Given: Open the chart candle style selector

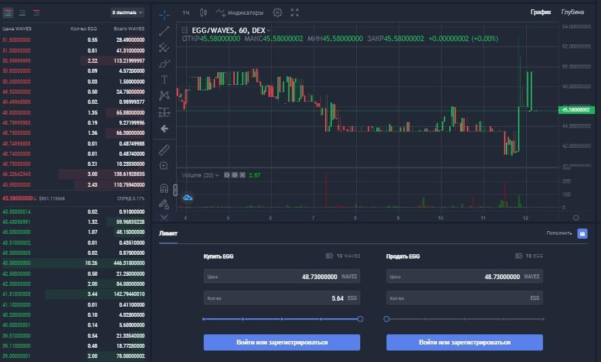Looking at the screenshot, I should (204, 13).
